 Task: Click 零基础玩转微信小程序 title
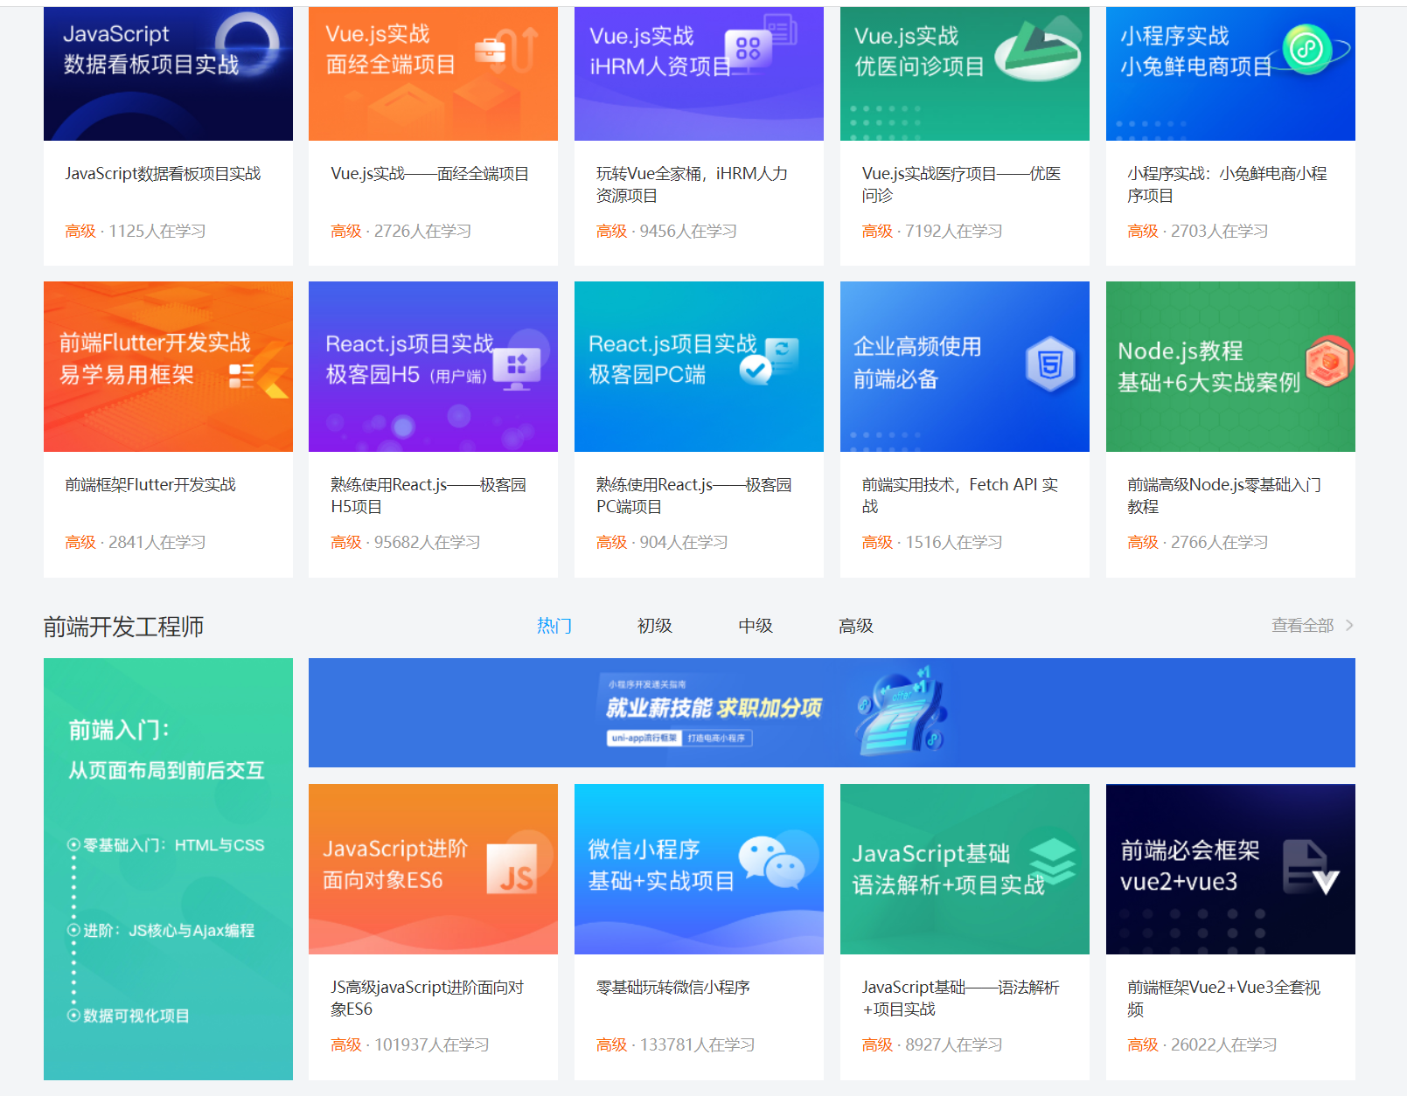(673, 988)
